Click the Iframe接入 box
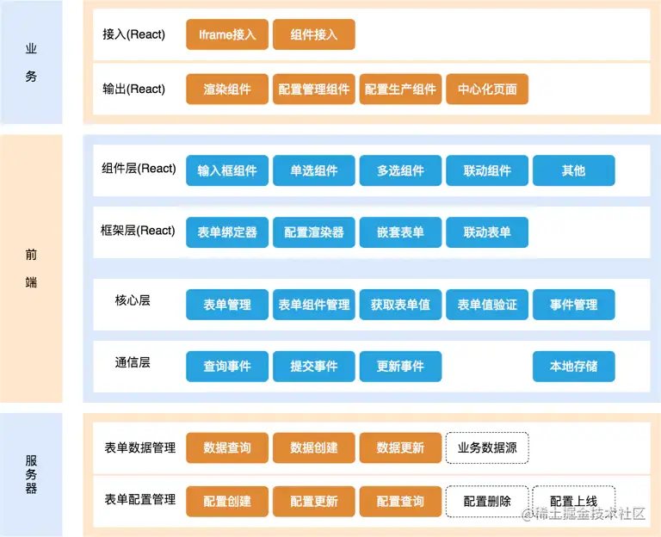 click(x=227, y=34)
